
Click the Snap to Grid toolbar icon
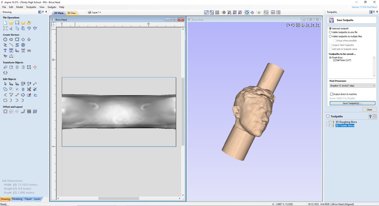click(217, 12)
